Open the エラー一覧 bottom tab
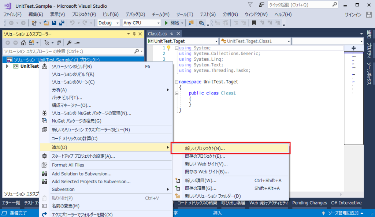This screenshot has height=217, width=375. click(x=11, y=203)
